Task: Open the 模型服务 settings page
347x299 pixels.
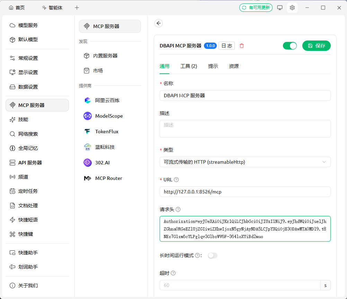Action: tap(37, 25)
